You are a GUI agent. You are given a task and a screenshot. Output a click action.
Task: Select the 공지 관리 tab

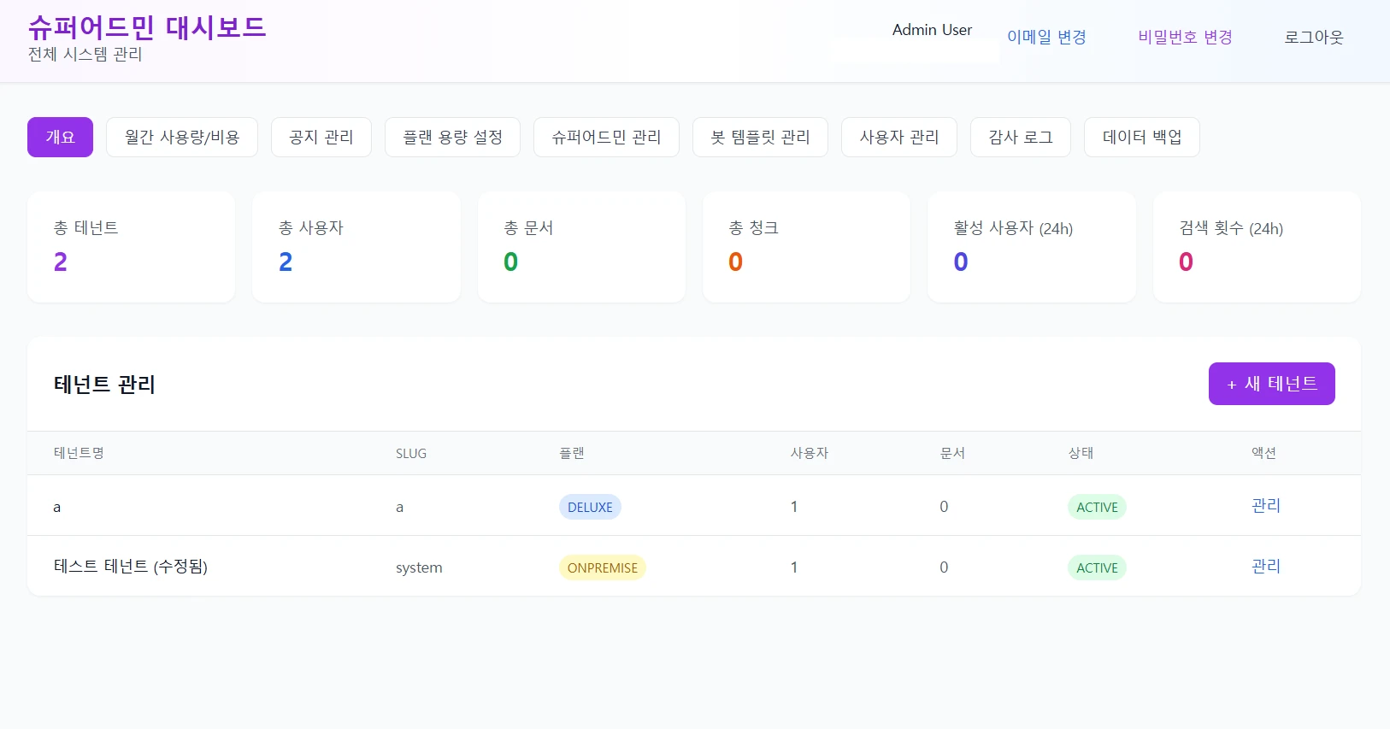[321, 137]
